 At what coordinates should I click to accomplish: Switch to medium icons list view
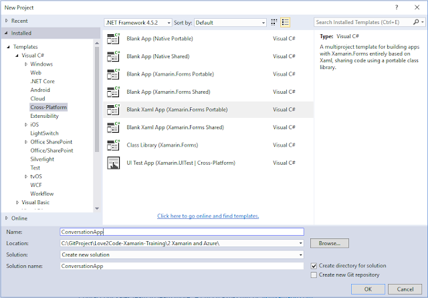[x=286, y=22]
